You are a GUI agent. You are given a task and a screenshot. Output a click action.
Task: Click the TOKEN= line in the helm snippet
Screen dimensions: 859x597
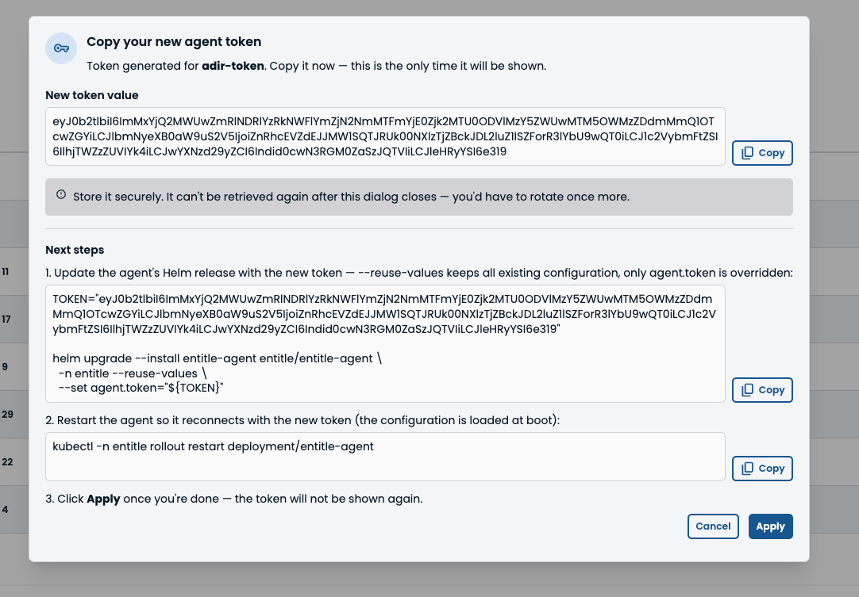click(x=383, y=314)
